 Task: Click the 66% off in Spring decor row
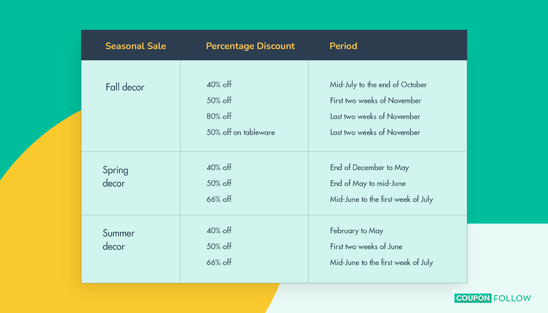click(219, 199)
